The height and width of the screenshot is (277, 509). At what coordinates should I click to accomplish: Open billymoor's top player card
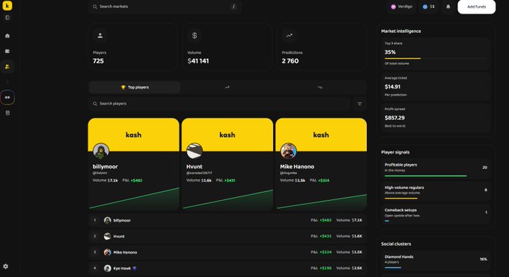click(x=133, y=164)
